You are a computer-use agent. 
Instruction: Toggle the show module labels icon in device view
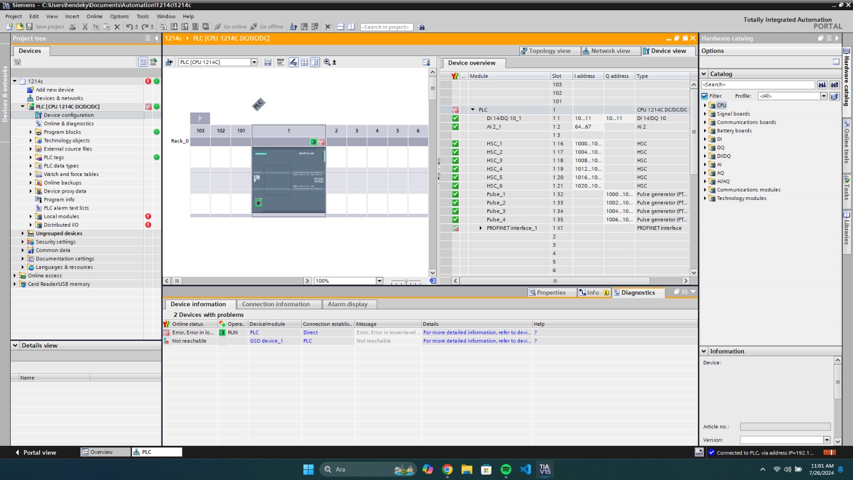click(293, 62)
